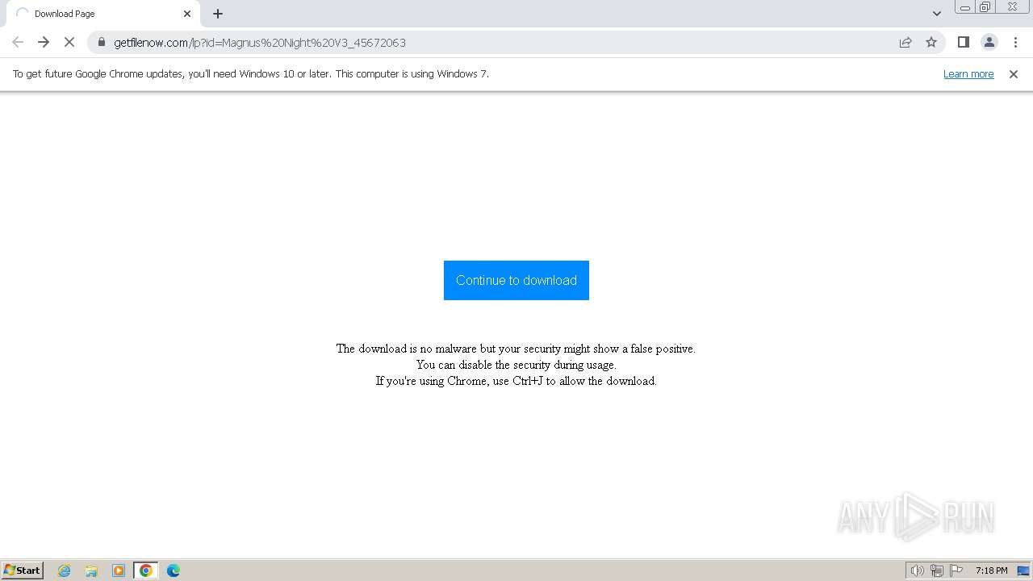
Task: Click the Continue to download button
Action: 516,280
